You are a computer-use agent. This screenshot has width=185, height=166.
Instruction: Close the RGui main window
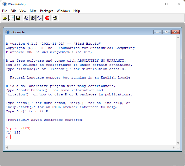pos(179,4)
